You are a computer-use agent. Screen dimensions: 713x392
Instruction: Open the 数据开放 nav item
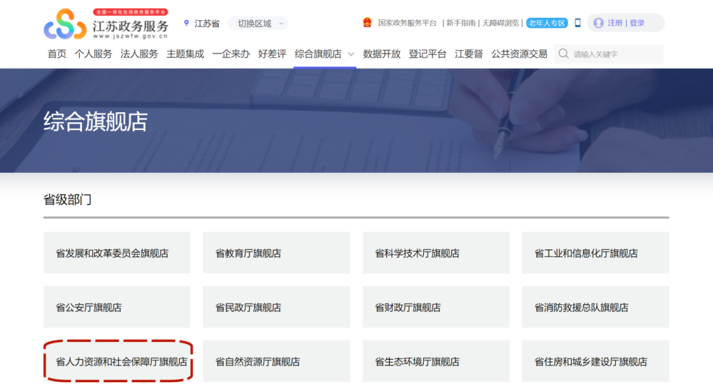tap(382, 54)
